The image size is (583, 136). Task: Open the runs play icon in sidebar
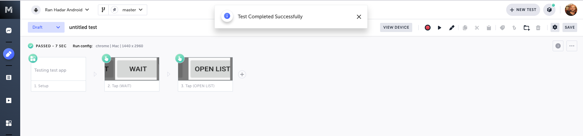(x=9, y=101)
